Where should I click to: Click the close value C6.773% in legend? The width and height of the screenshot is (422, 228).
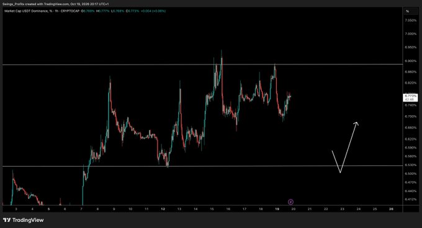(132, 11)
